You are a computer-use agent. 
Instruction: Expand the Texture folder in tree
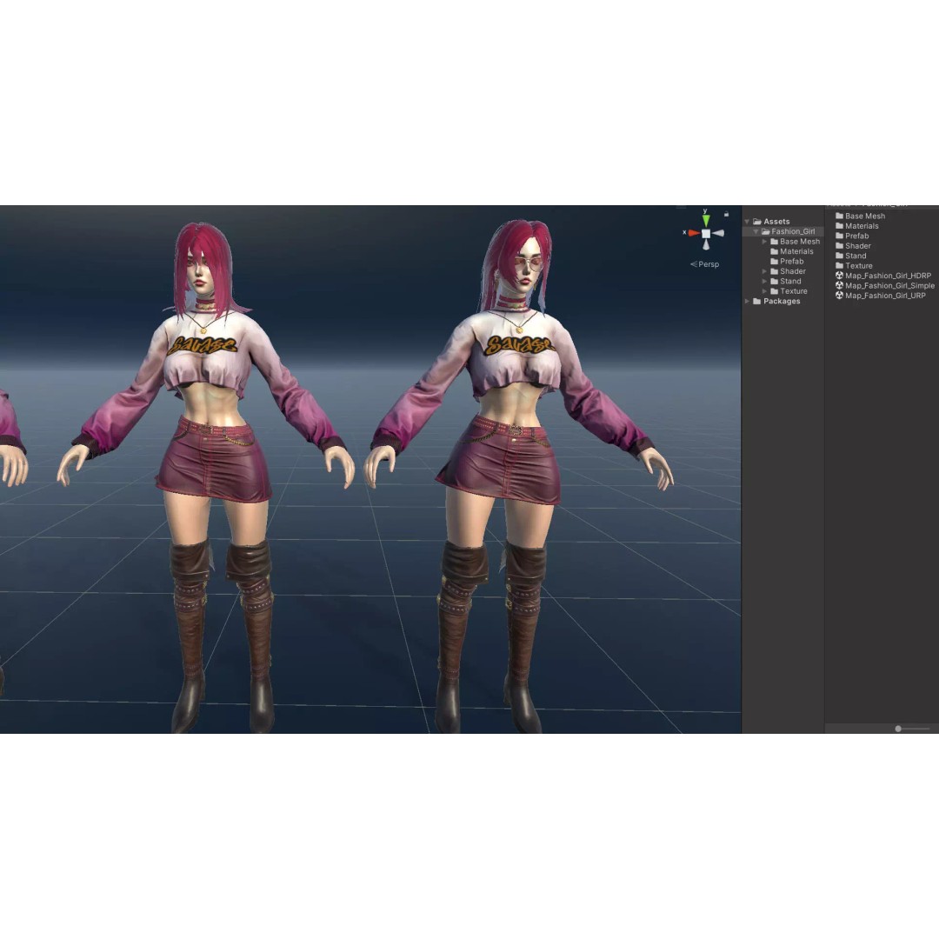[764, 291]
